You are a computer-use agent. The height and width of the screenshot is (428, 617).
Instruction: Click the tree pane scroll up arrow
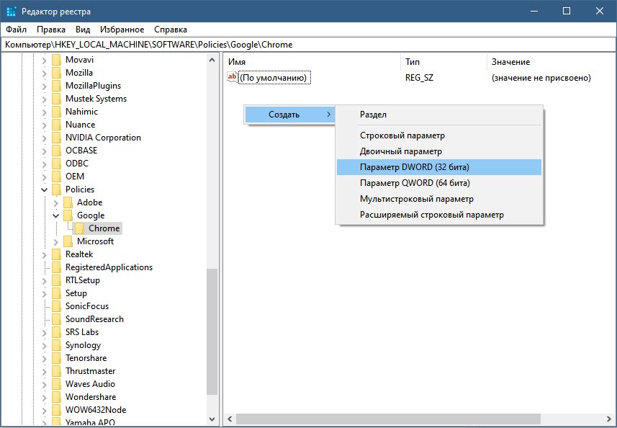click(212, 61)
